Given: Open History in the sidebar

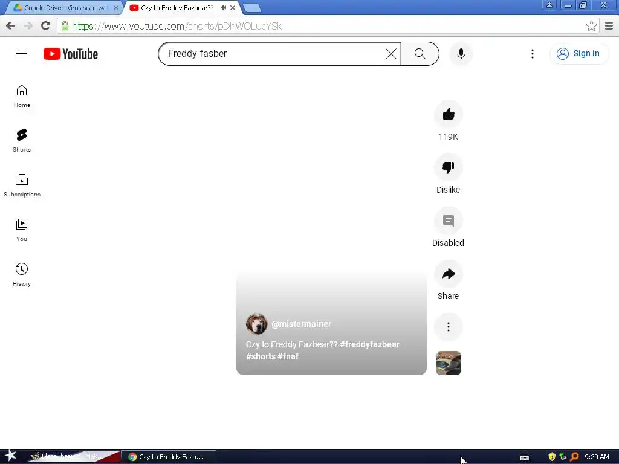Looking at the screenshot, I should pos(22,275).
